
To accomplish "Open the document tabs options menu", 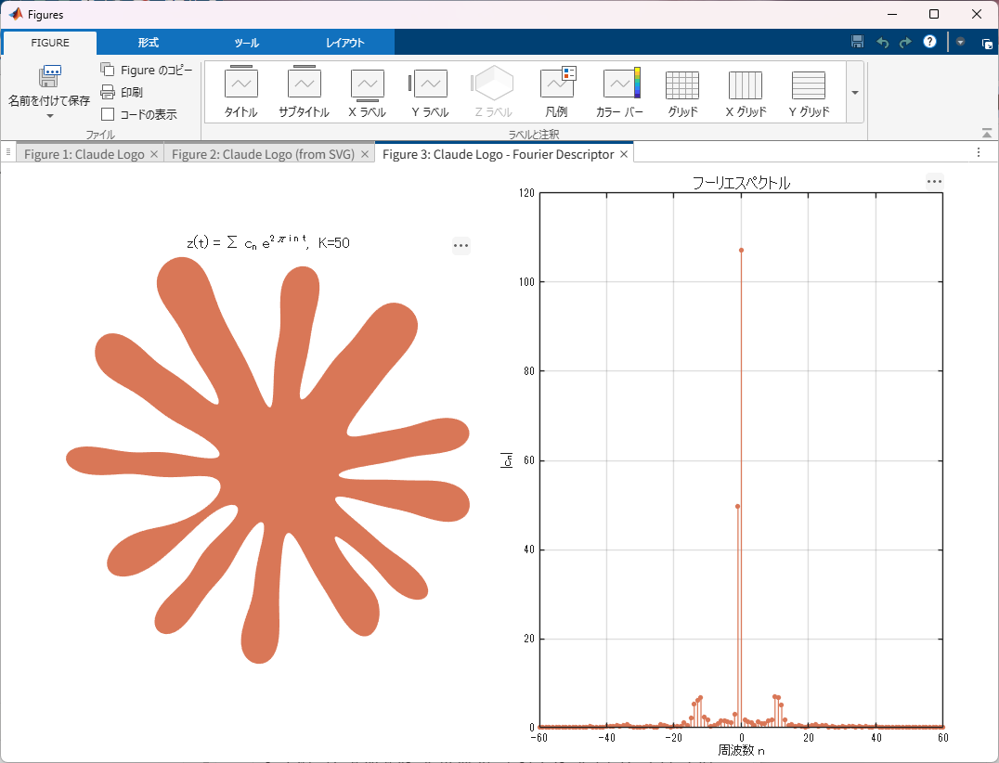I will (979, 152).
